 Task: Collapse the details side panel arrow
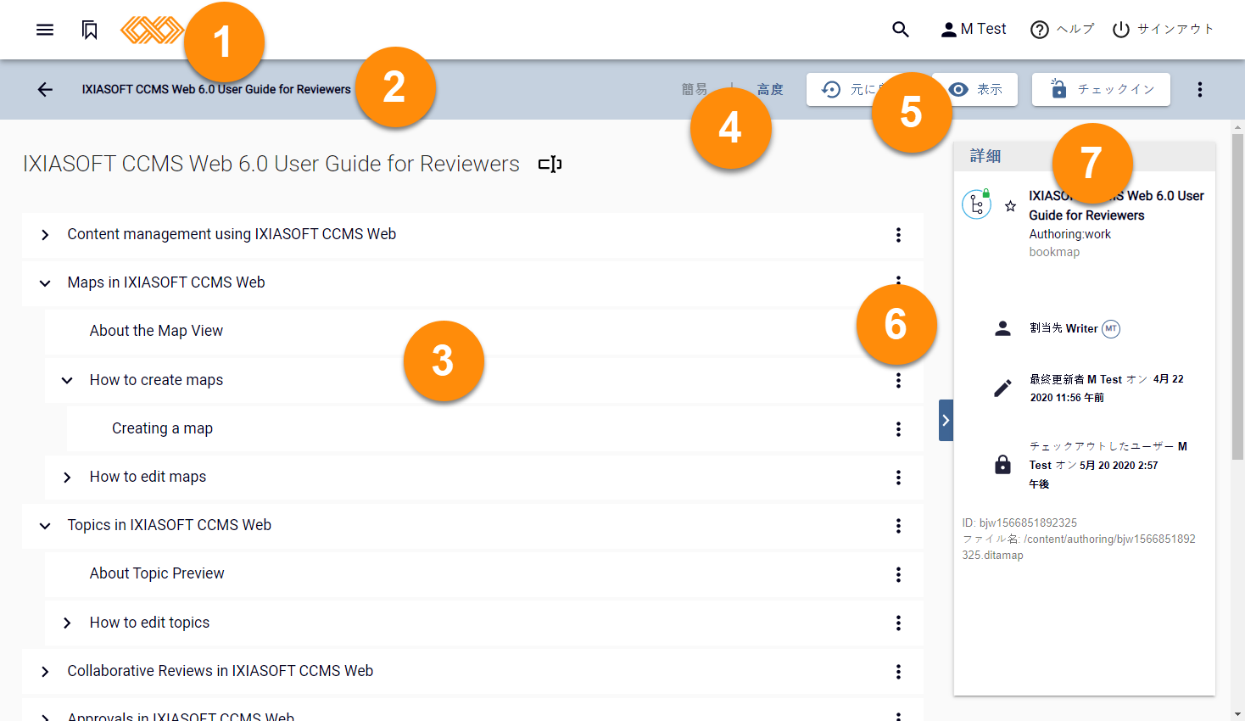point(946,420)
